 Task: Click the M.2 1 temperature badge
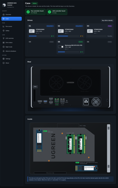point(45,131)
